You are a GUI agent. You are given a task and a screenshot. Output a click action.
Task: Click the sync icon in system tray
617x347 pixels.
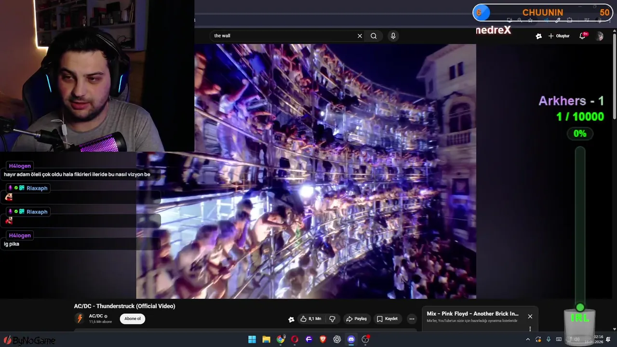coord(538,339)
